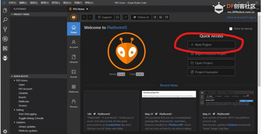The height and width of the screenshot is (134, 261).
Task: Select Platforms in Quick Access tree
Action: point(24,101)
